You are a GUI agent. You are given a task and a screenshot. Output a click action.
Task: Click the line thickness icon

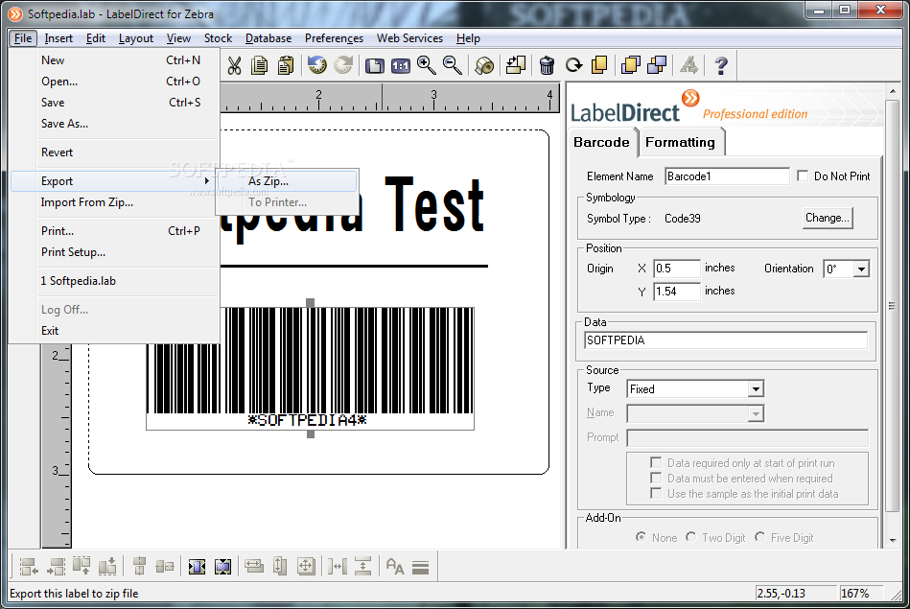[421, 567]
